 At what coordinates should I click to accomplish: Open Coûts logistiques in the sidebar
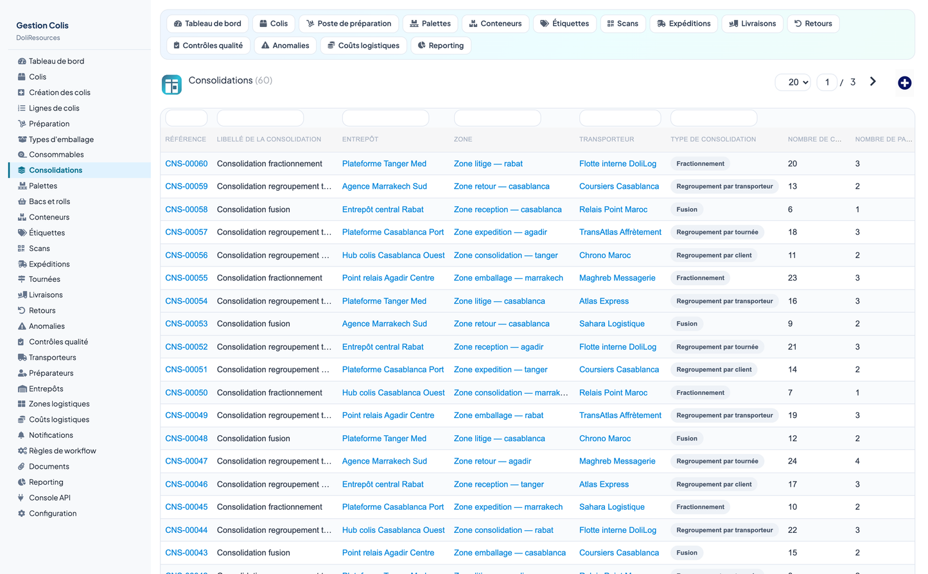(x=59, y=420)
